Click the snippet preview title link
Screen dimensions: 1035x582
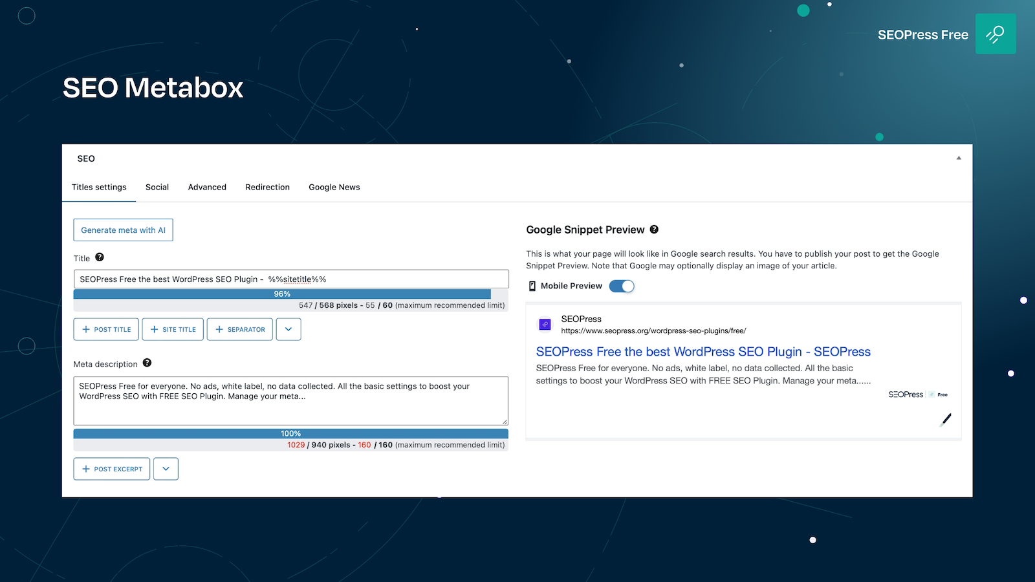pyautogui.click(x=703, y=352)
